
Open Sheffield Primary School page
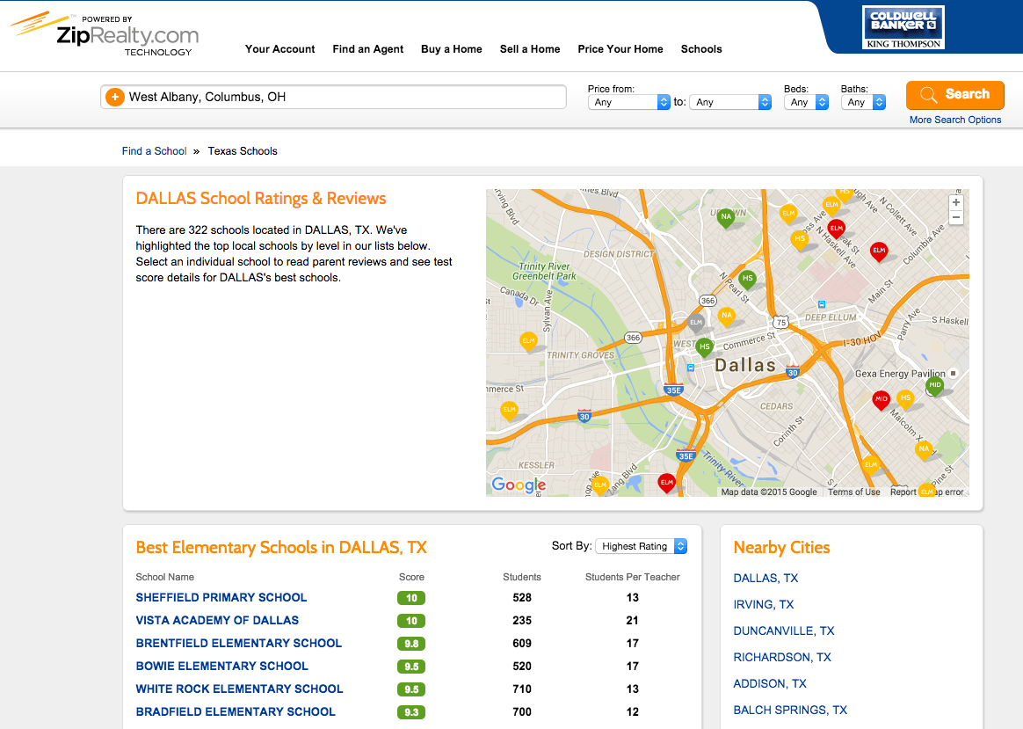click(221, 598)
